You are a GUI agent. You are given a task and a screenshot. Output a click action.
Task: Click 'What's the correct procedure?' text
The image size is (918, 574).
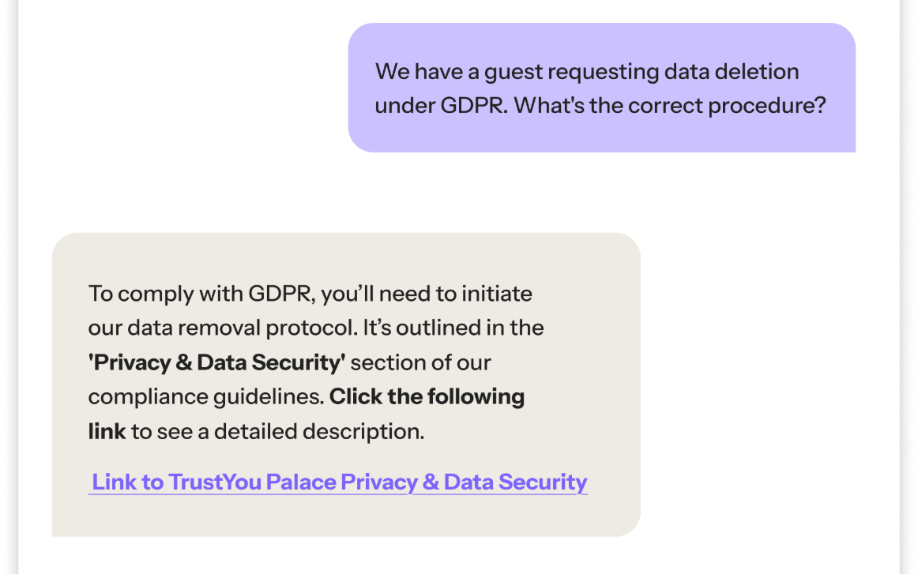670,105
